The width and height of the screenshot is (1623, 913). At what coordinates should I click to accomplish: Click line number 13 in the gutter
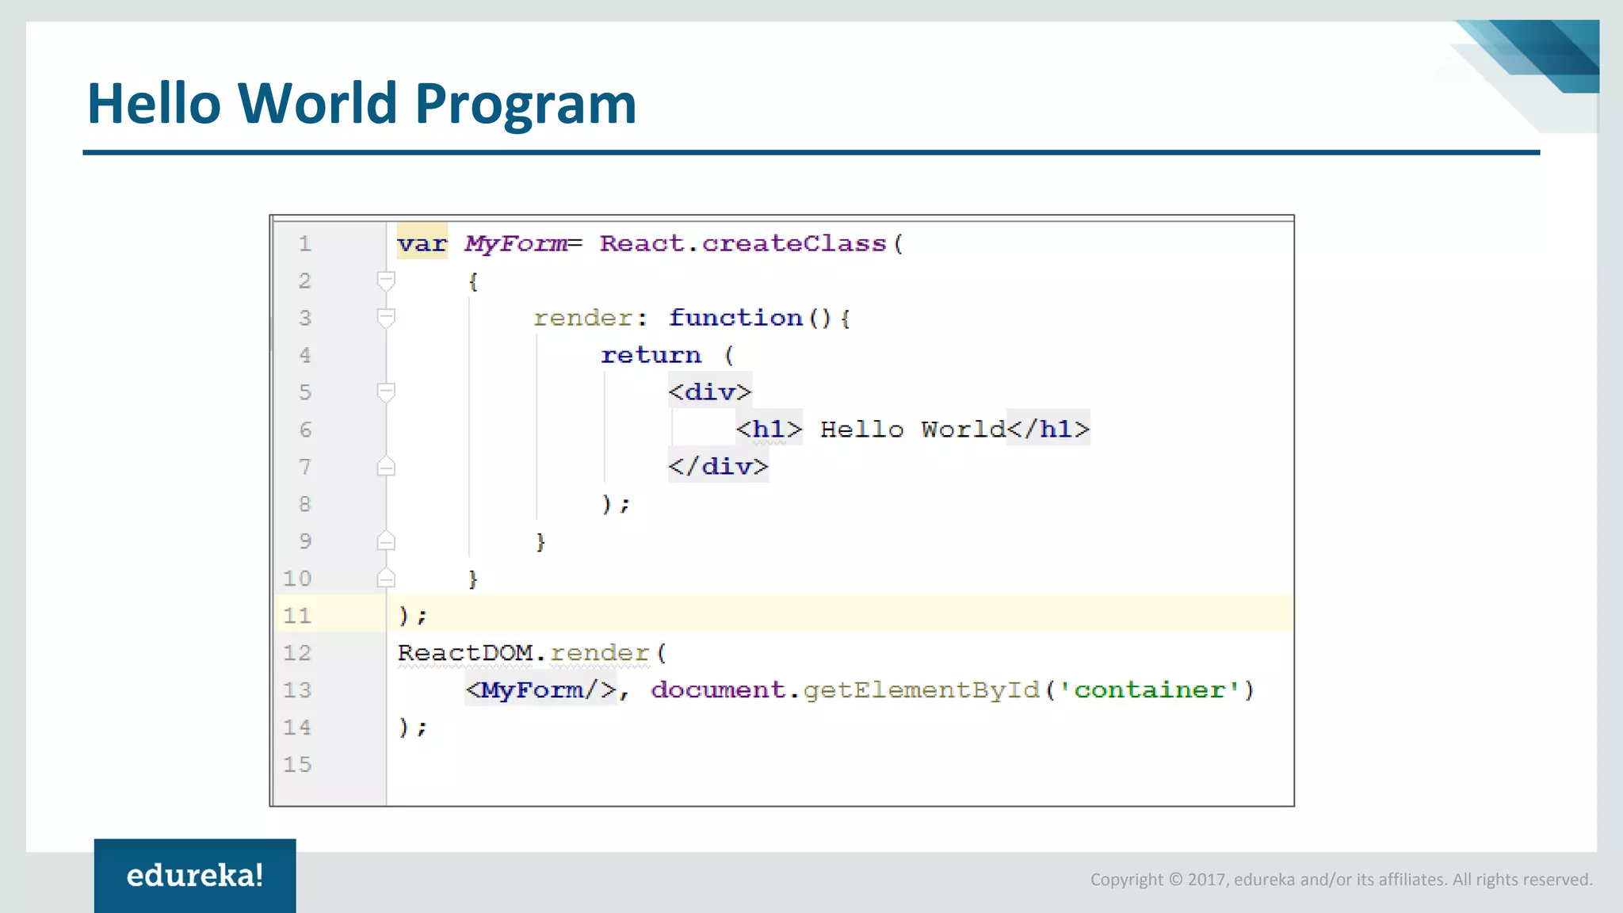pyautogui.click(x=297, y=690)
